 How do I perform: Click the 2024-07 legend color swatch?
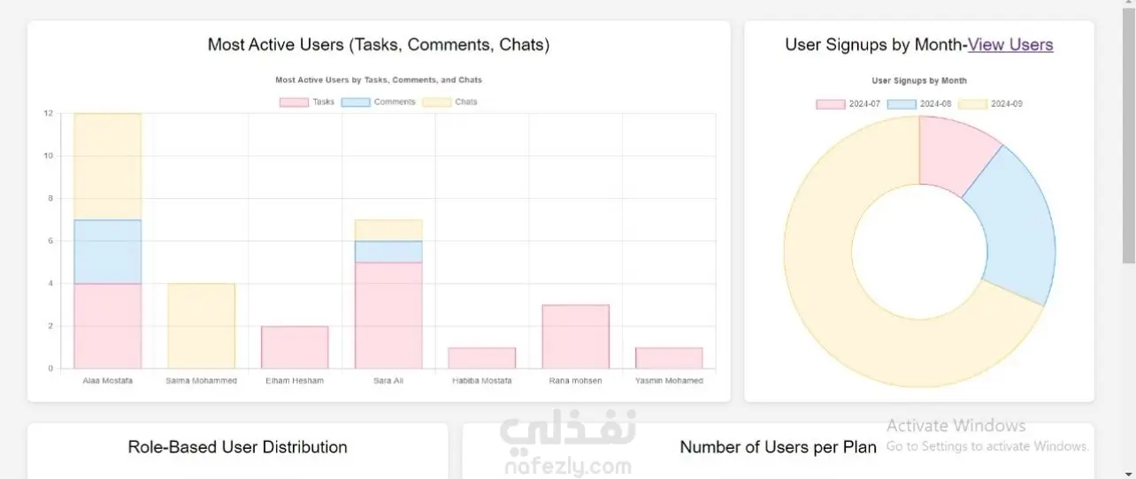(830, 104)
